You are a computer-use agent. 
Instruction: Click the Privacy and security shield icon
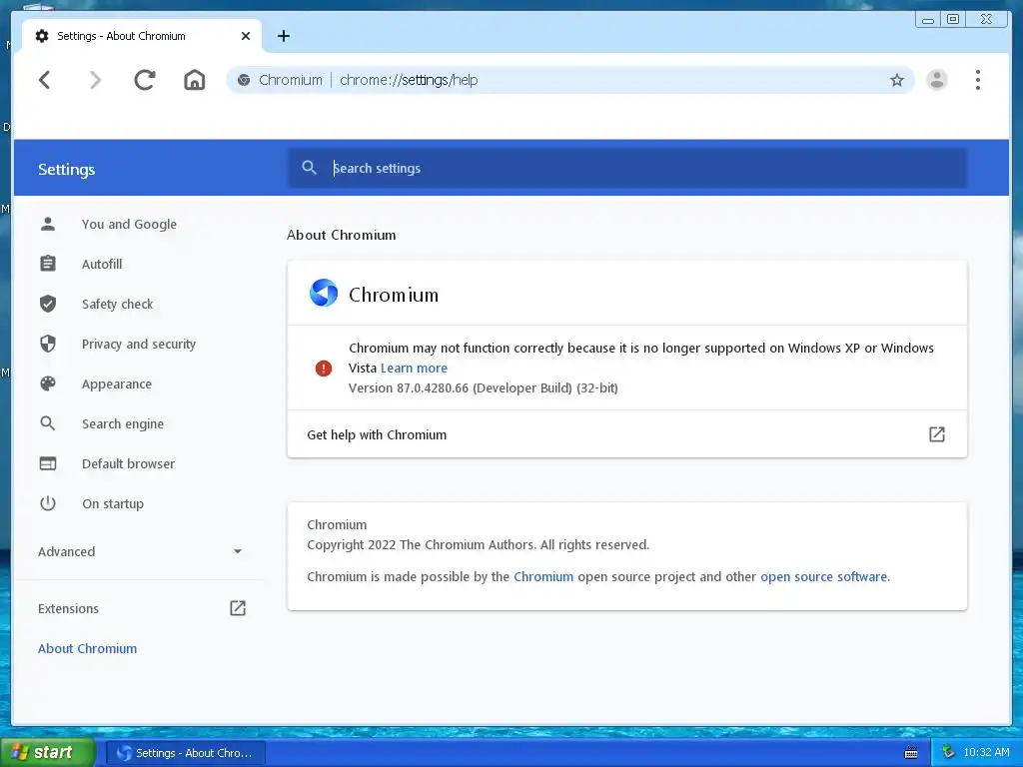click(x=48, y=344)
